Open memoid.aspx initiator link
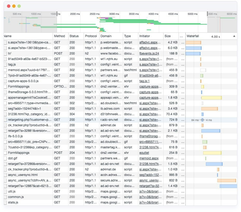 pos(149,158)
